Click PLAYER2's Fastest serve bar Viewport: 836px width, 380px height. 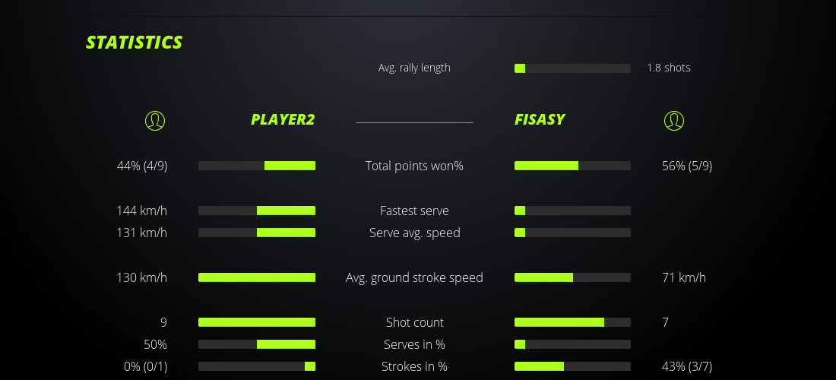tap(257, 211)
